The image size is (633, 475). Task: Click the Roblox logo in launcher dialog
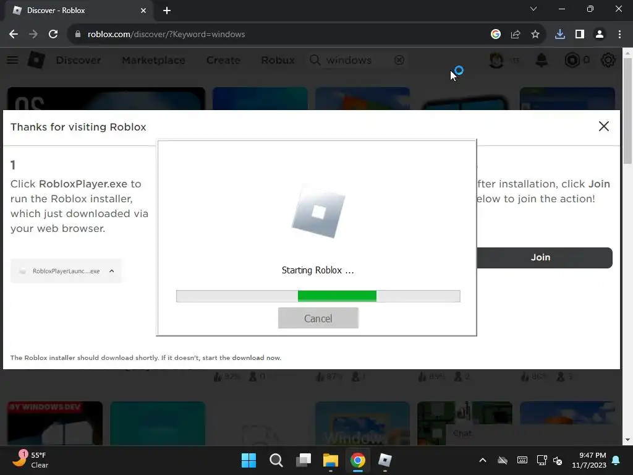click(318, 213)
